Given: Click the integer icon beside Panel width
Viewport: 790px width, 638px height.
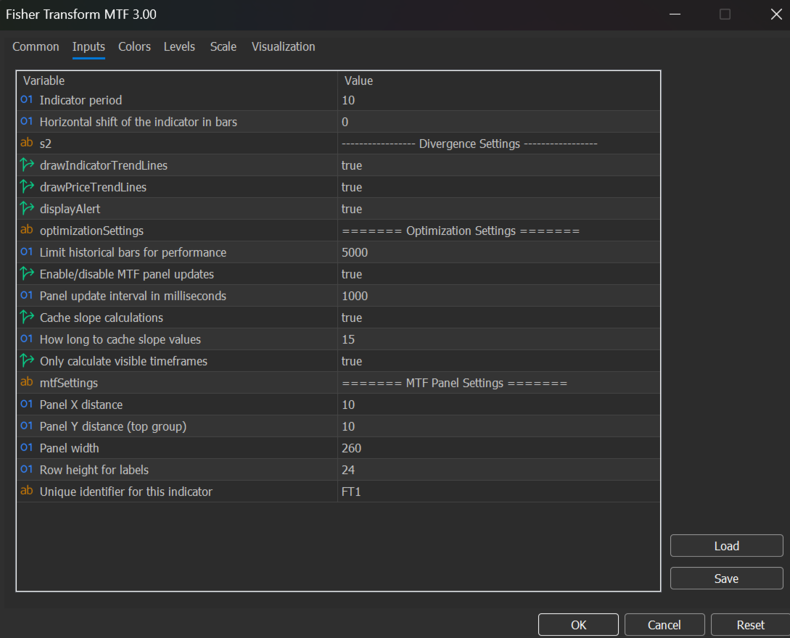Looking at the screenshot, I should point(27,447).
